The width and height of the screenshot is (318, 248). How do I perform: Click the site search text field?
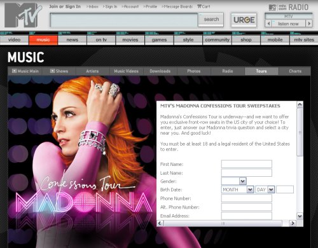124,20
